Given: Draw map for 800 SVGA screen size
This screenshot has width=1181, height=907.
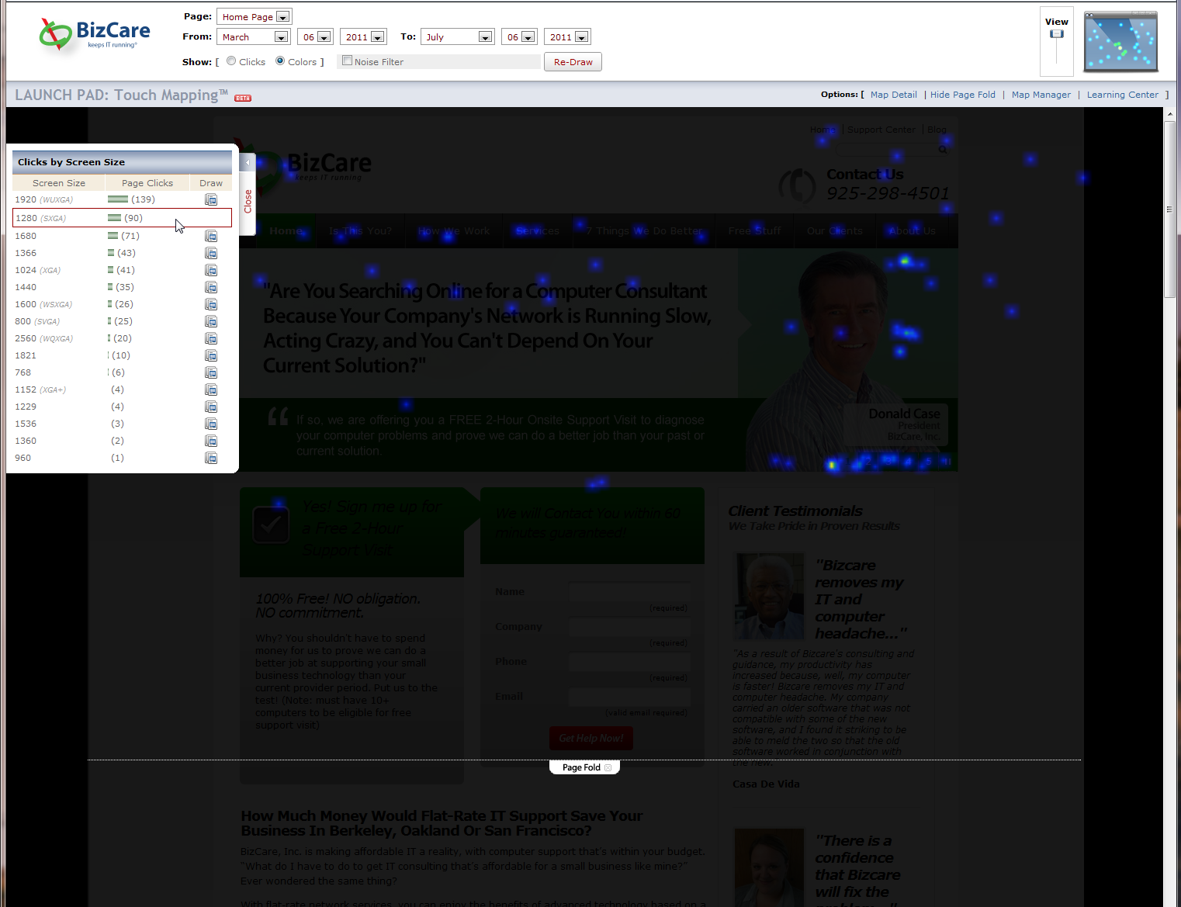Looking at the screenshot, I should point(211,321).
